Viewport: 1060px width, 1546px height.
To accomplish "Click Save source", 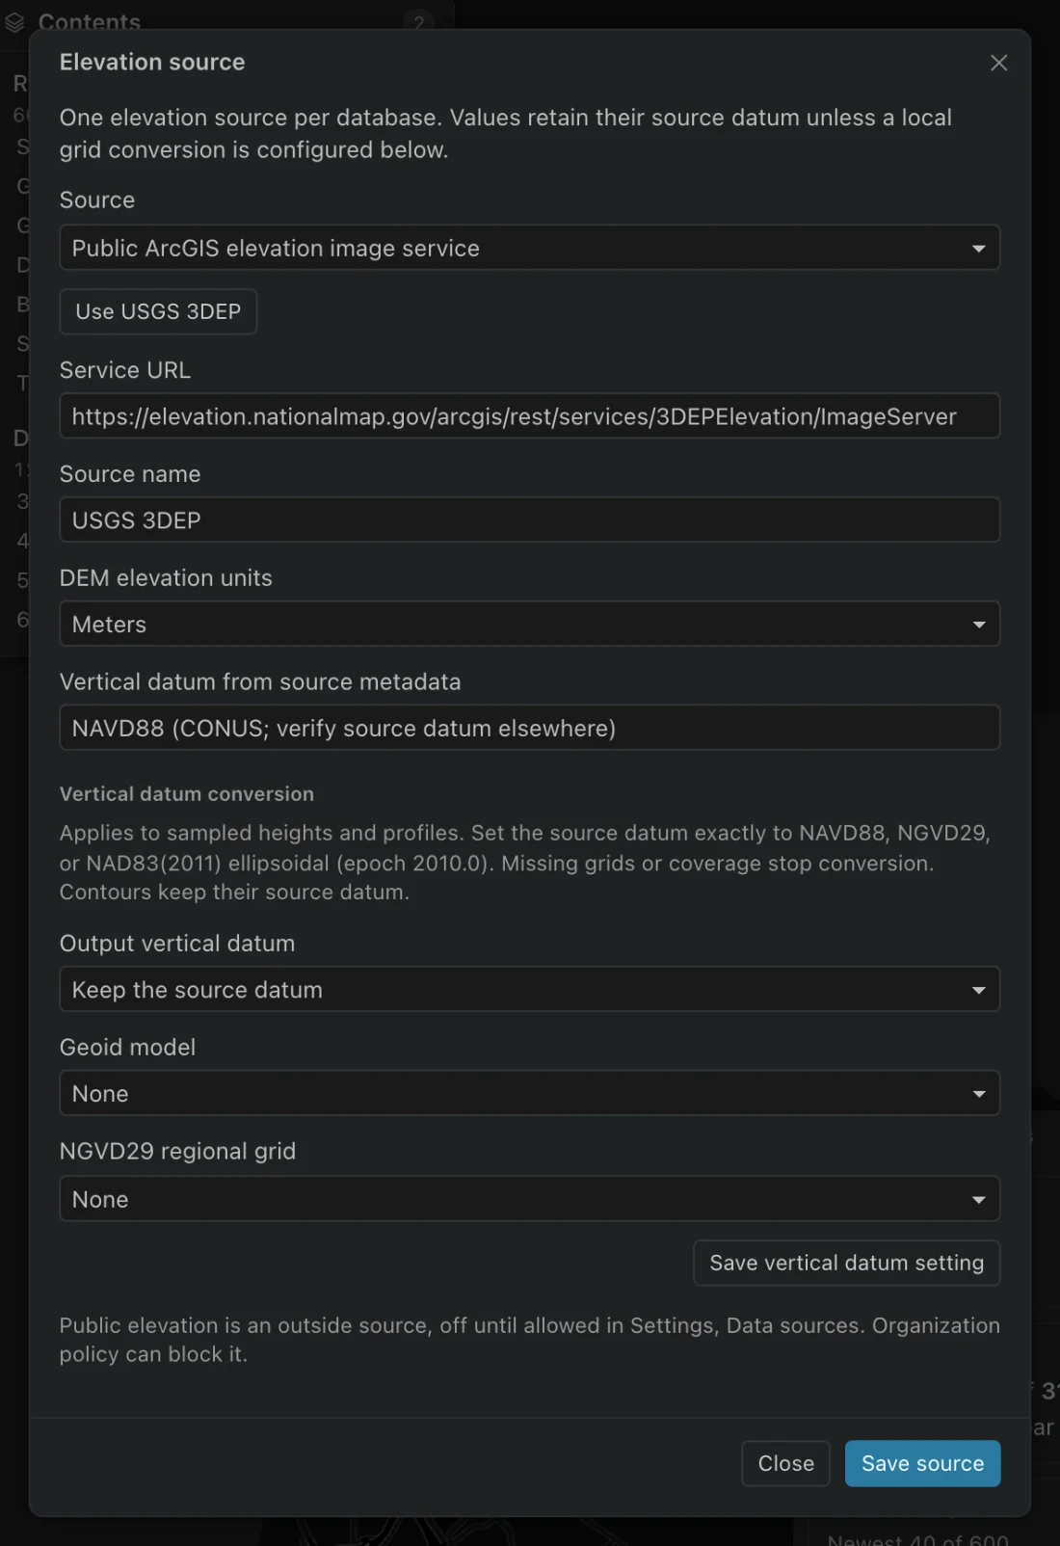I will pos(922,1463).
